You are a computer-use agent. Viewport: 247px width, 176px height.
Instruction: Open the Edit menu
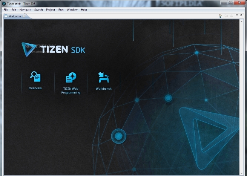14,9
